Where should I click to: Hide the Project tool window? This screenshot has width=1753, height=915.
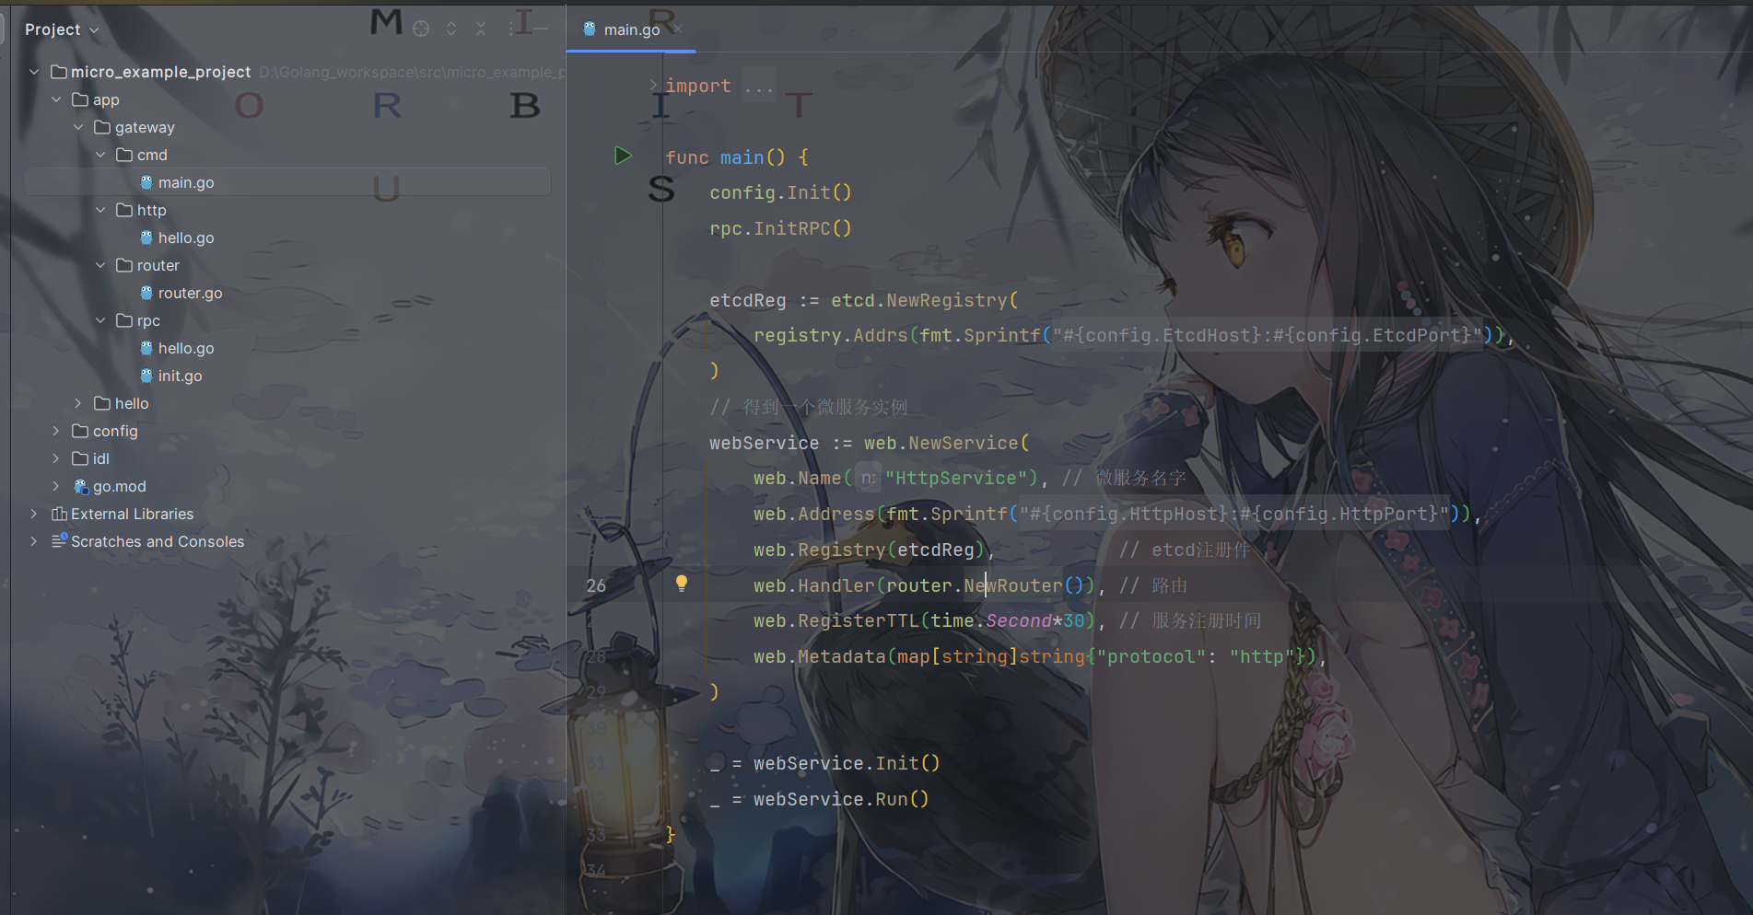pyautogui.click(x=541, y=29)
